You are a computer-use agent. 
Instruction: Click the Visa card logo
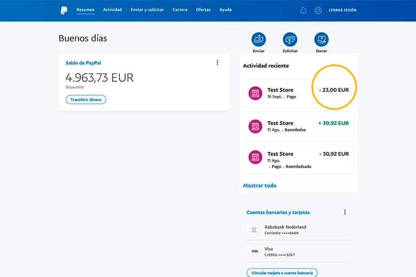tap(255, 251)
